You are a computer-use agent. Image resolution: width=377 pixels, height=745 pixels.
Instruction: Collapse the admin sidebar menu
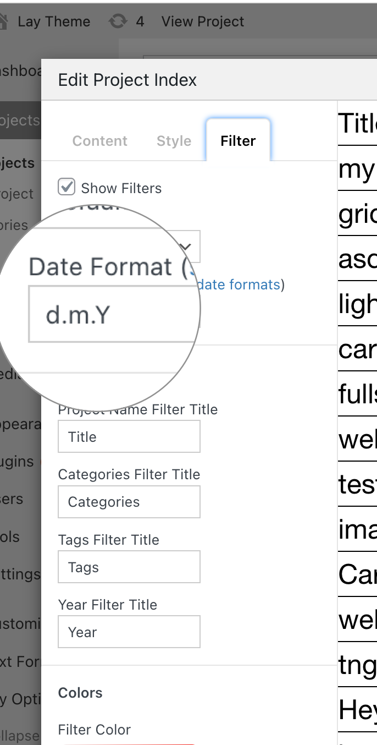pos(19,736)
